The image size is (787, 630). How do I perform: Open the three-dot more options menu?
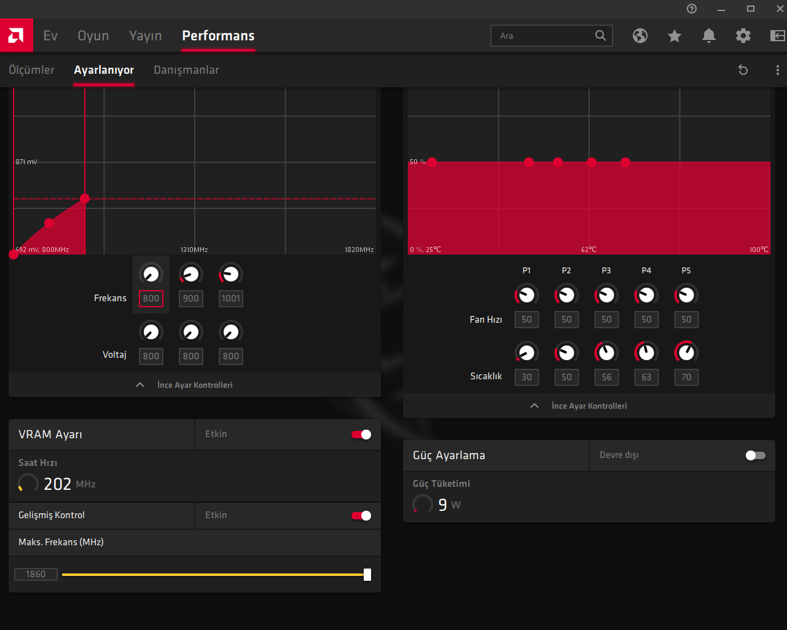tap(778, 70)
